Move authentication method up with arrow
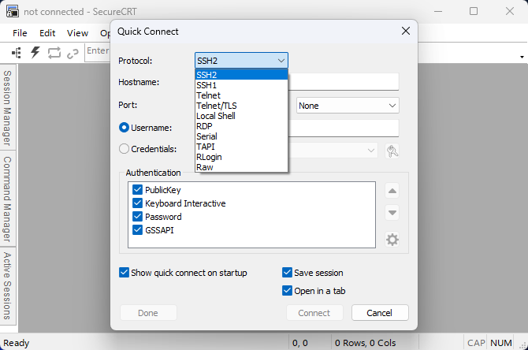 point(392,191)
